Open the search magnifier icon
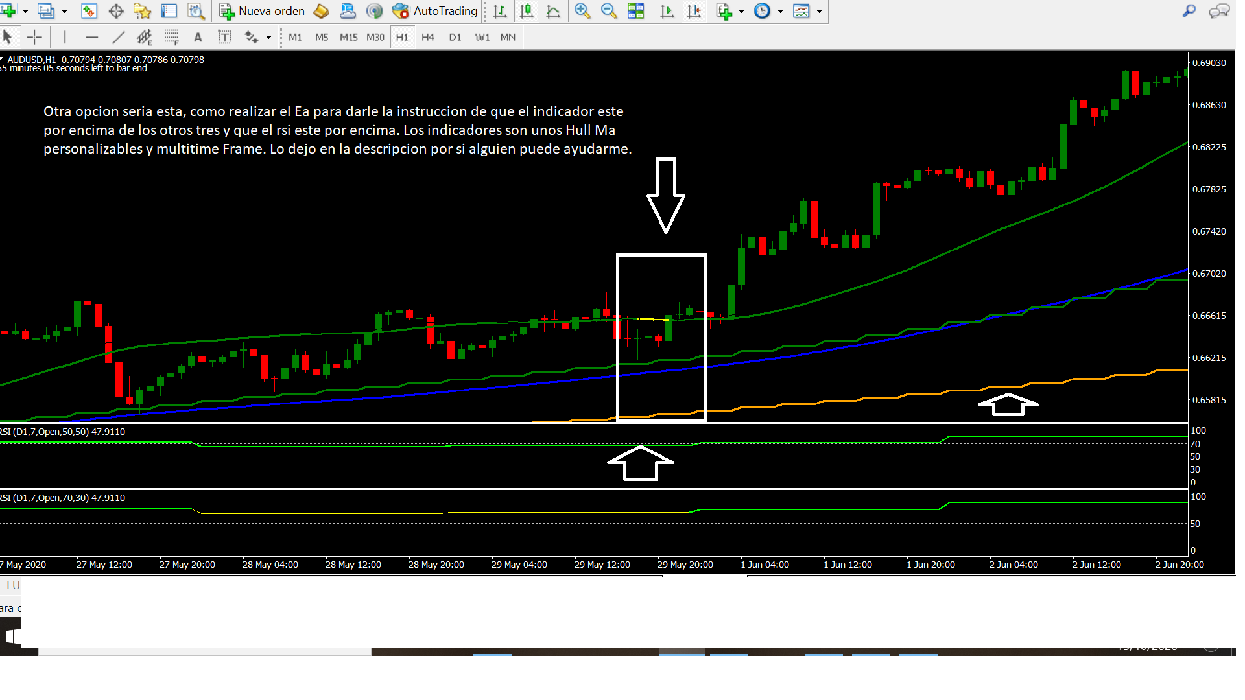Screen dimensions: 1245x700 pos(1189,10)
